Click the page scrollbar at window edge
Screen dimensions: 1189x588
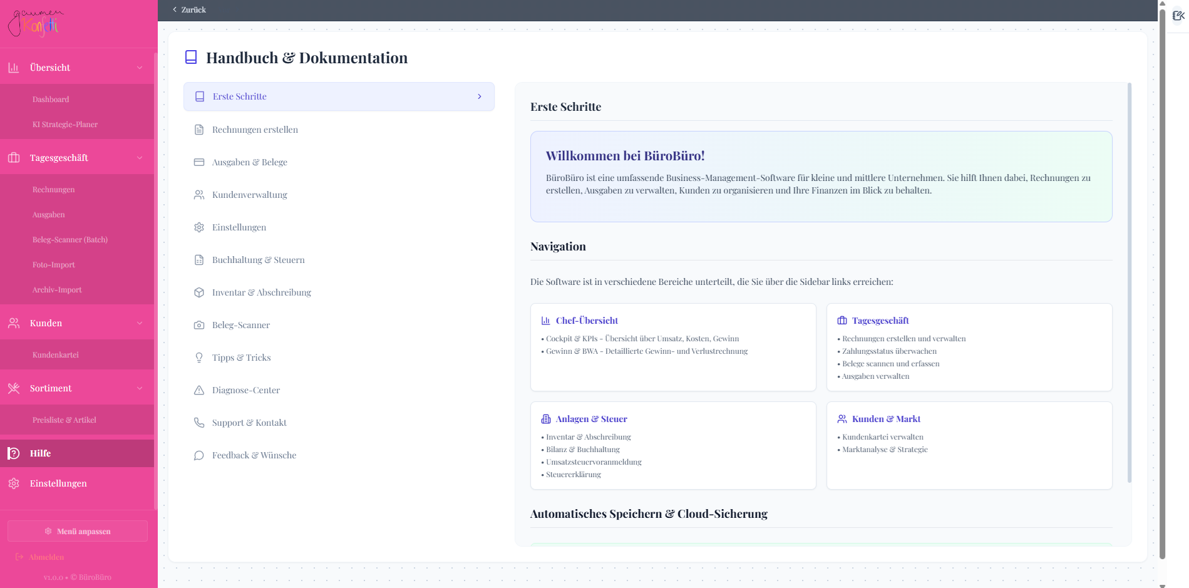(x=1163, y=283)
